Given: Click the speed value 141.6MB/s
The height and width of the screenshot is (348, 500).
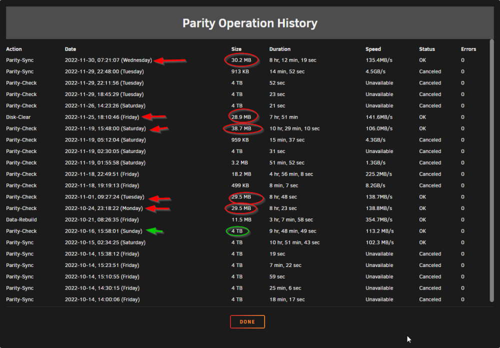Looking at the screenshot, I should (x=379, y=117).
